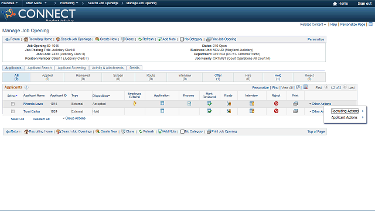Open Resume icon for Rhonda Lowe

[x=189, y=104]
